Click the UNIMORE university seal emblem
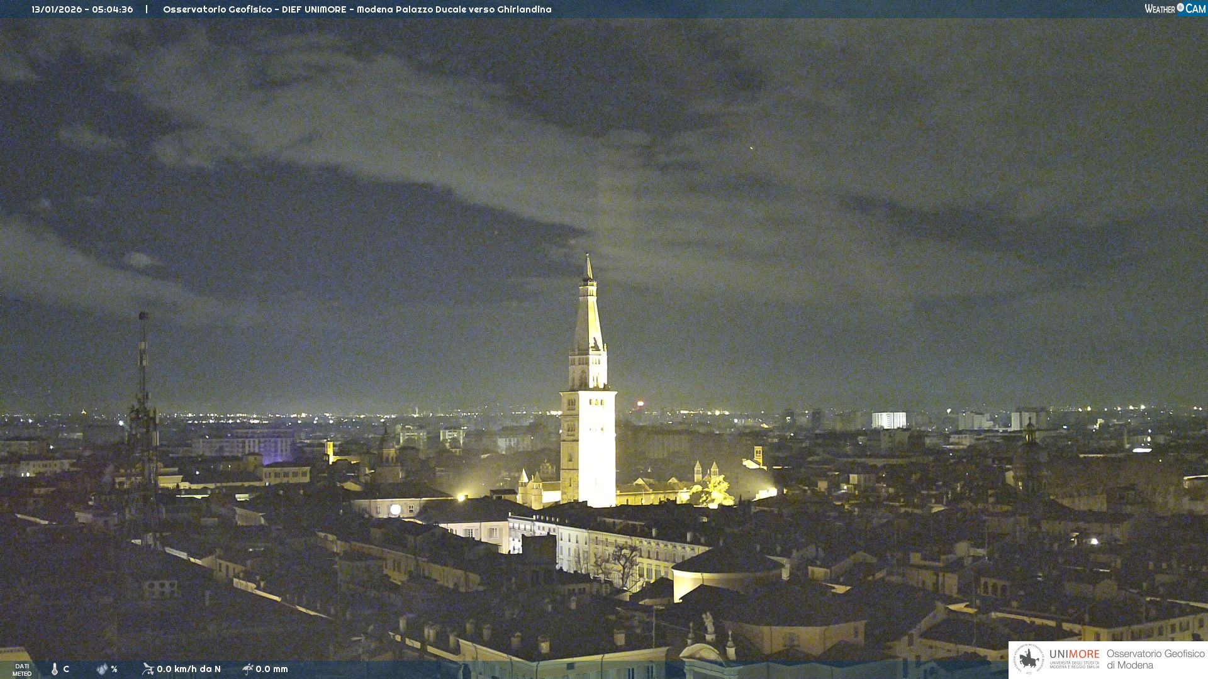 (x=1029, y=659)
